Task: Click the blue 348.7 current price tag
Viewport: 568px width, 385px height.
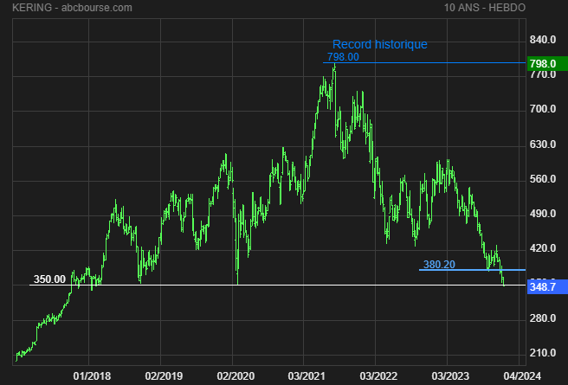Action: 547,287
